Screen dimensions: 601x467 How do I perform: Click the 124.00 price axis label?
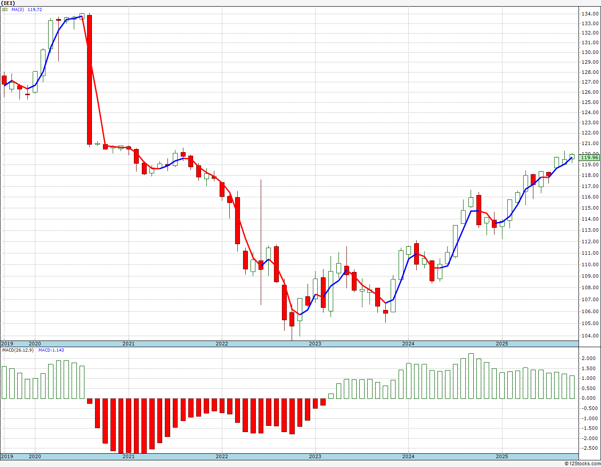590,112
